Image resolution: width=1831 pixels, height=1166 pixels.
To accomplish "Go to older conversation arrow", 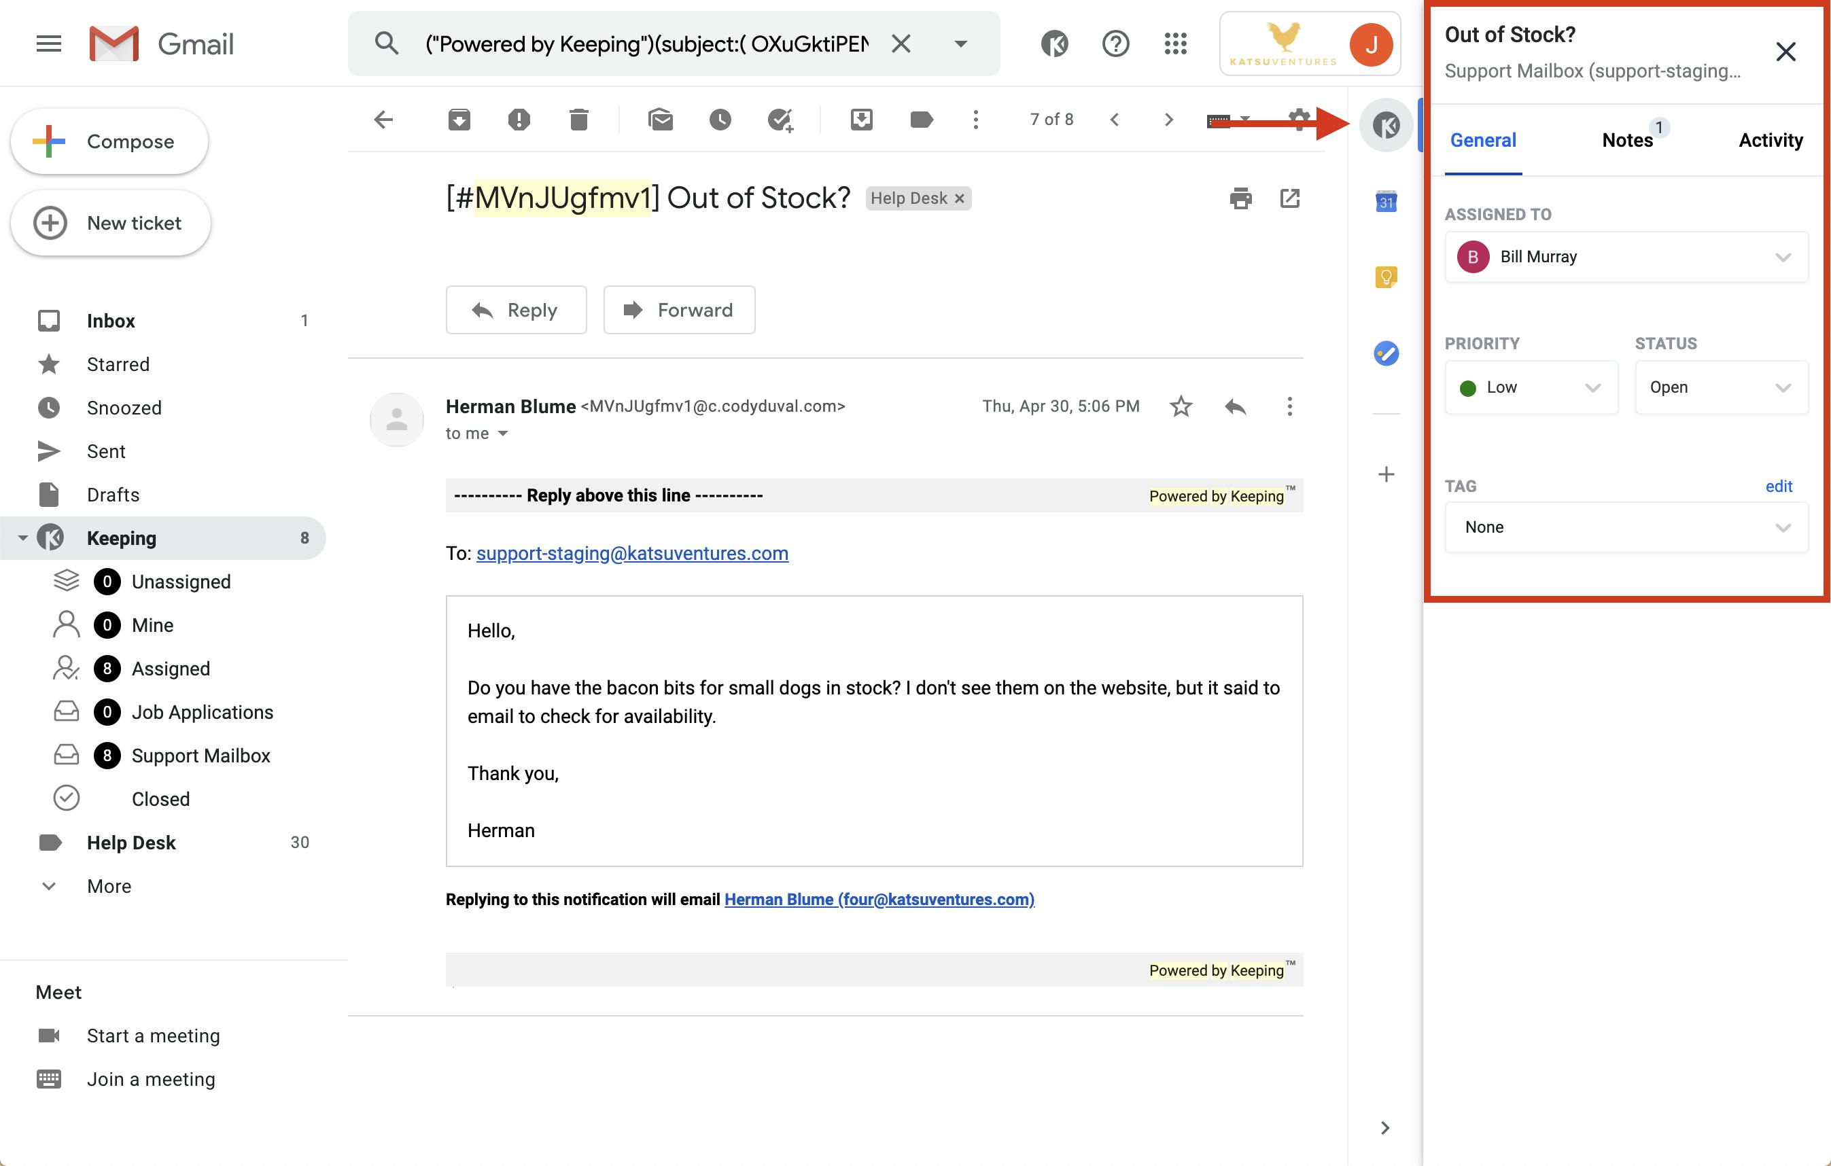I will point(1169,120).
